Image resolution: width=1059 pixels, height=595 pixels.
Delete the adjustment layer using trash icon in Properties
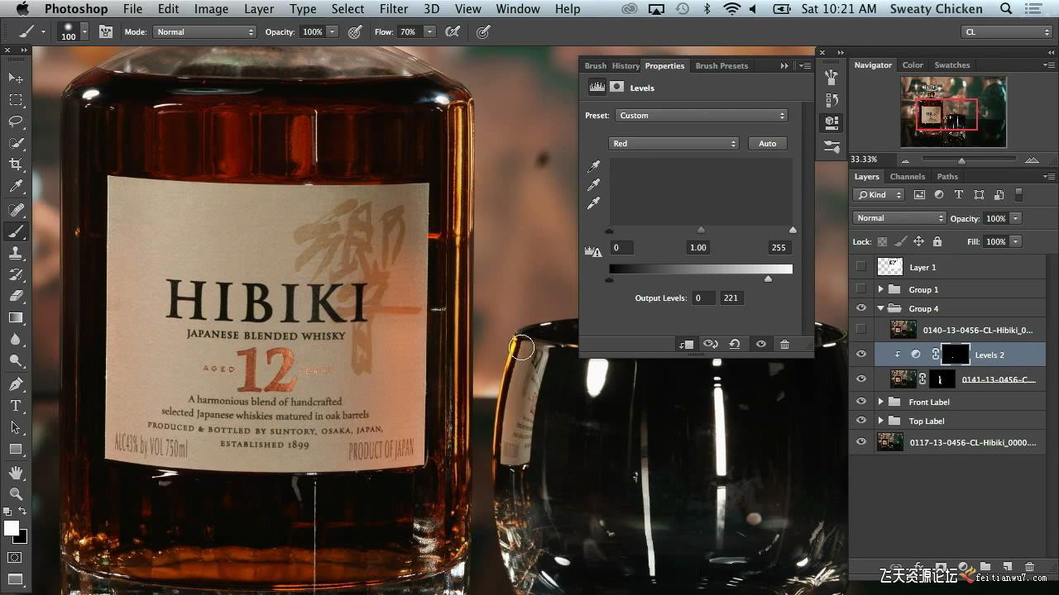click(x=784, y=345)
